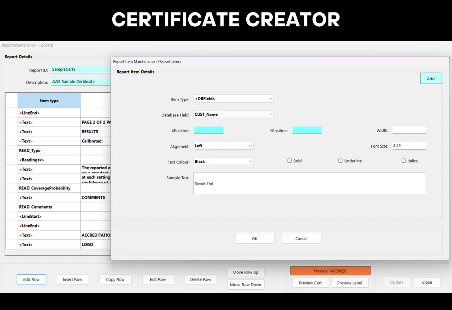
Task: Click the Add button in Report Item Details
Action: (431, 78)
